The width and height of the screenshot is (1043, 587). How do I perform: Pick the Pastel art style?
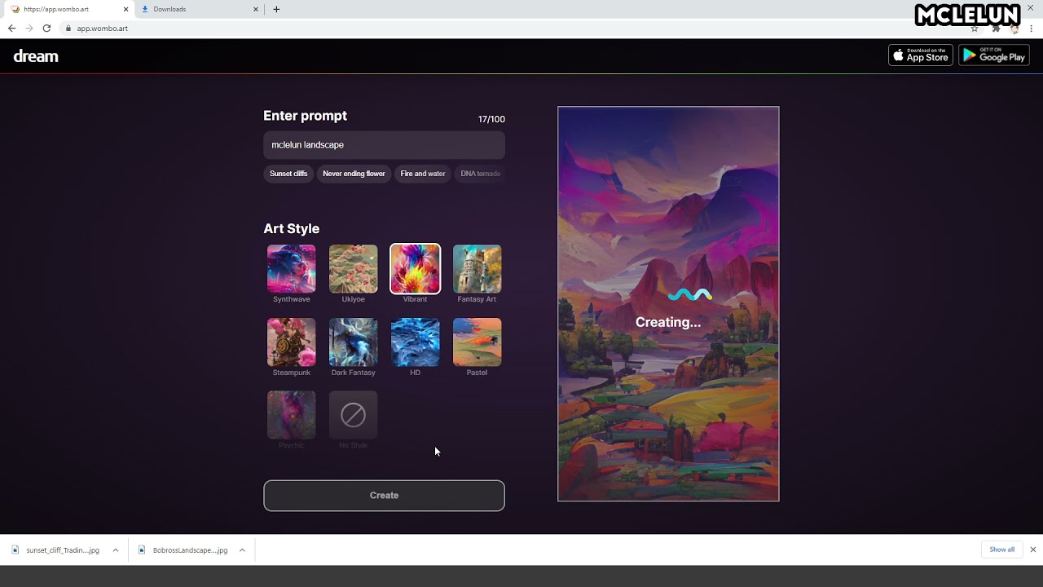[477, 342]
